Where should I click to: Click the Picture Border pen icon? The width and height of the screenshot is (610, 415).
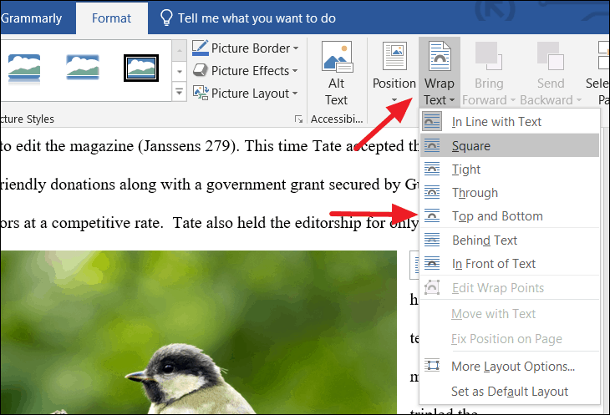(x=201, y=48)
